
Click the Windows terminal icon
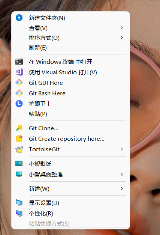point(19,62)
